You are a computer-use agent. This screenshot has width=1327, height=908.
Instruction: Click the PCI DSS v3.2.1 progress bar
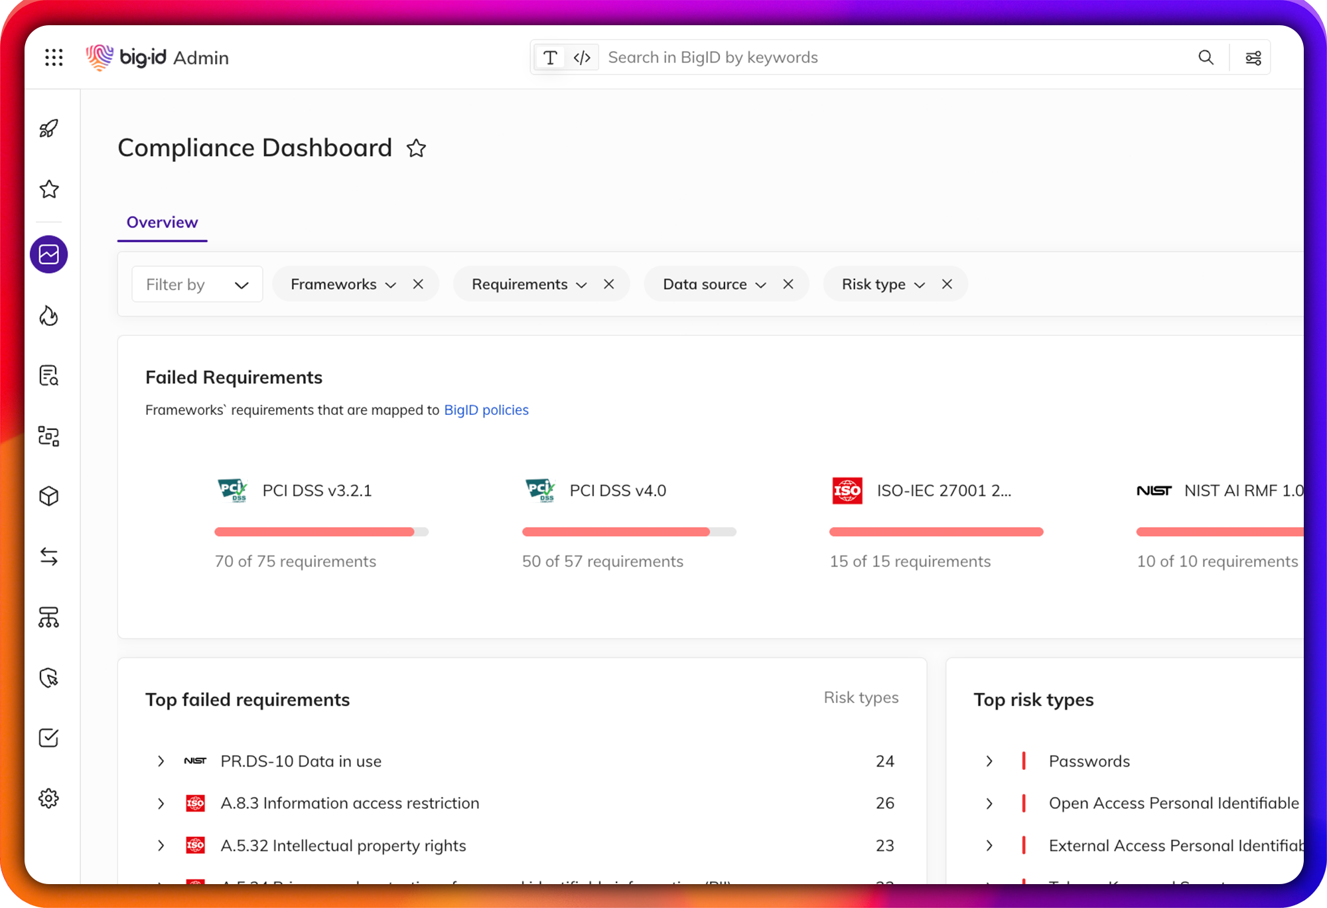321,532
